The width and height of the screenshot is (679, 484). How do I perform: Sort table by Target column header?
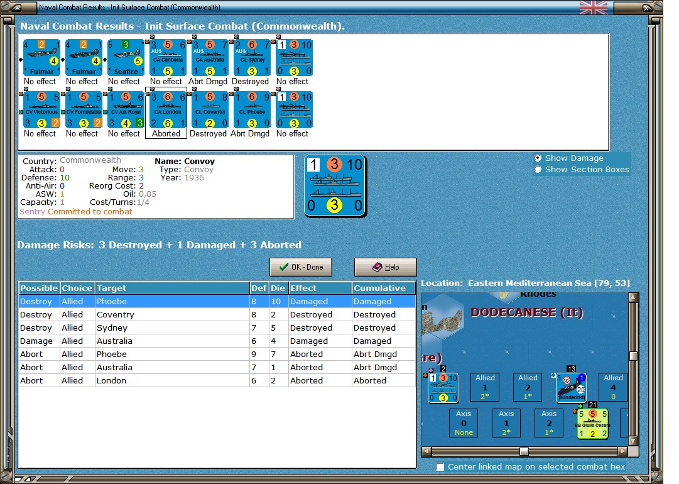click(172, 288)
